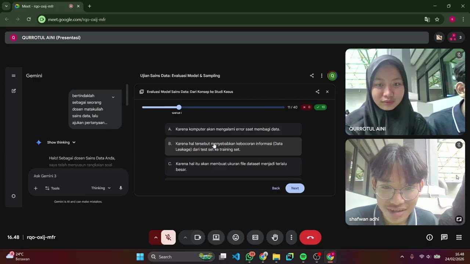This screenshot has height=264, width=470.
Task: Open File Explorer from taskbar
Action: pos(276,257)
